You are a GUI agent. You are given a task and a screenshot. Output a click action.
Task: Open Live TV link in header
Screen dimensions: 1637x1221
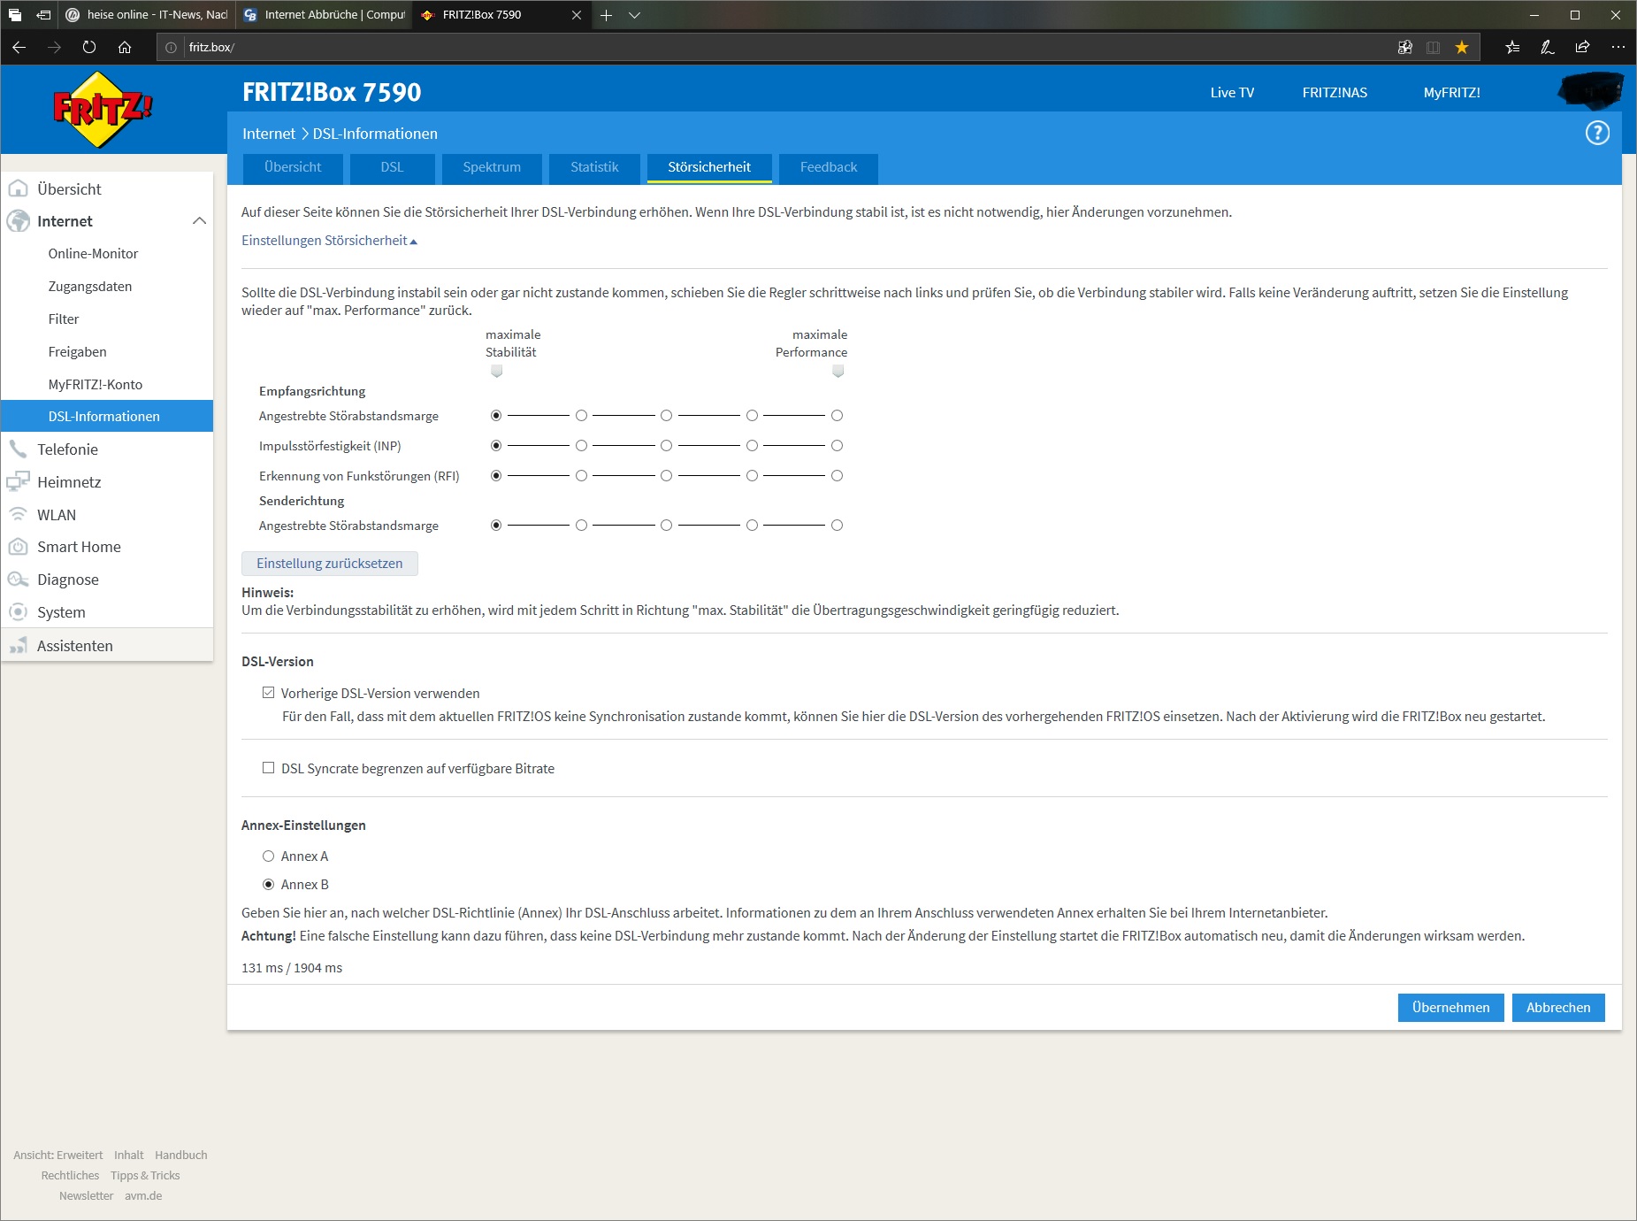tap(1232, 92)
